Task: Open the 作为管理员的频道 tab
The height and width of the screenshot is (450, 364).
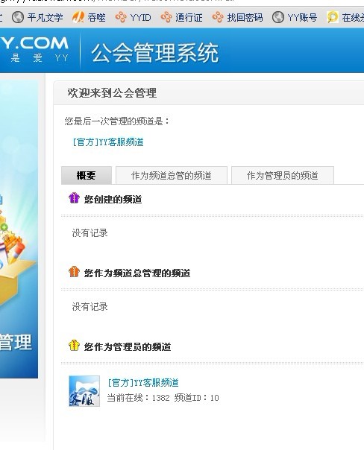Action: 283,175
